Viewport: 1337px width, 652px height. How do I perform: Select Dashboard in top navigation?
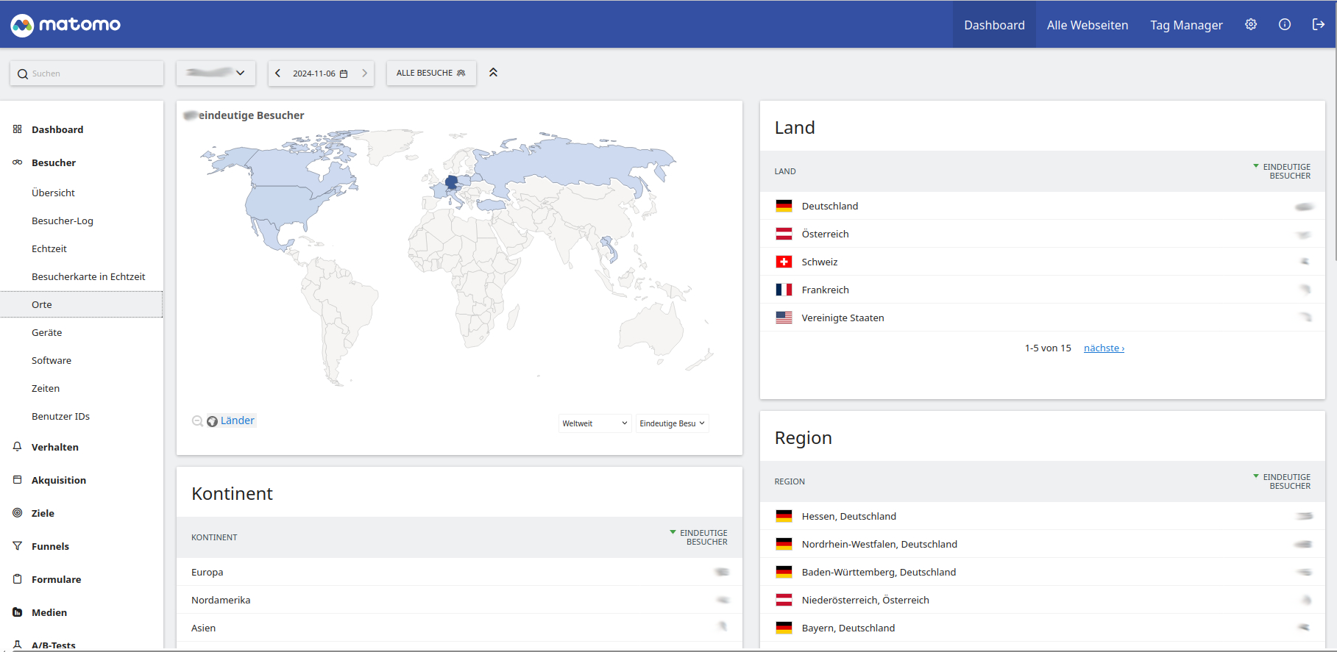pos(994,25)
